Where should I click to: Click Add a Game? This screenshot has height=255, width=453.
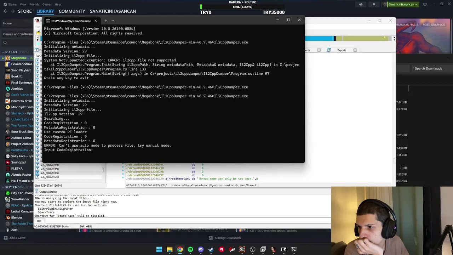14,238
